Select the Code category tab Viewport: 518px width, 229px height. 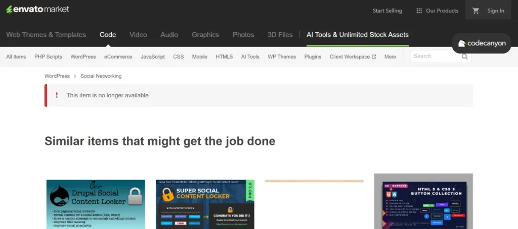108,35
